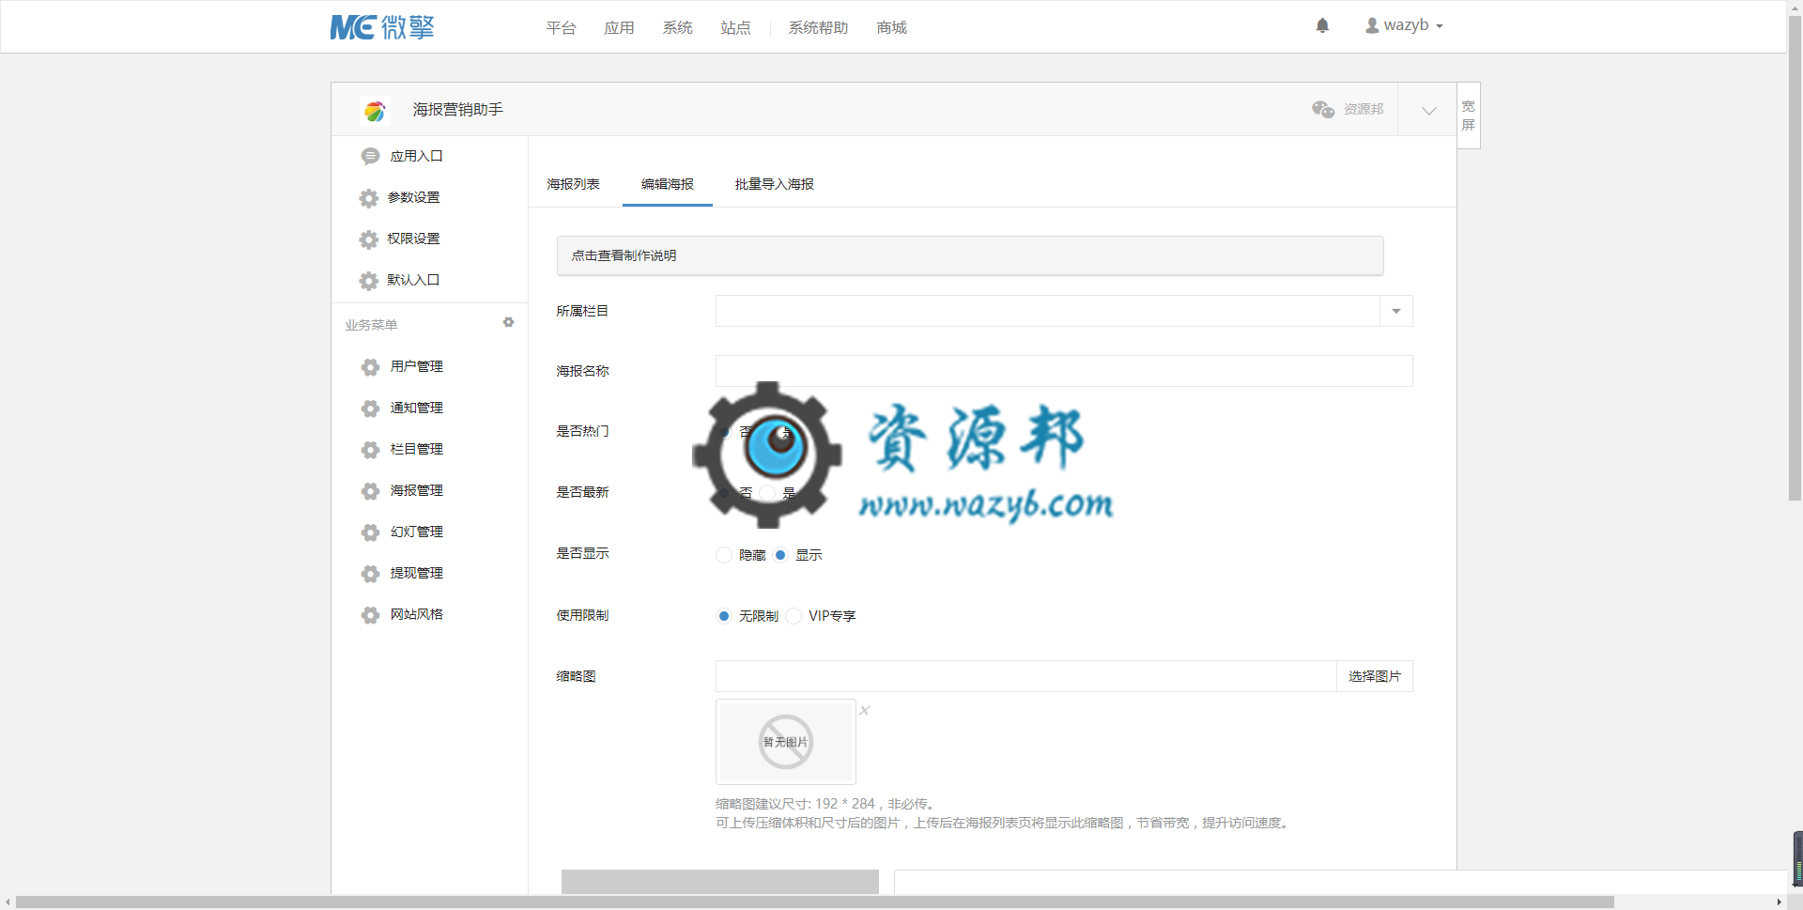Open the 系统帮助 link
Screen dimensions: 1803x910
click(818, 28)
